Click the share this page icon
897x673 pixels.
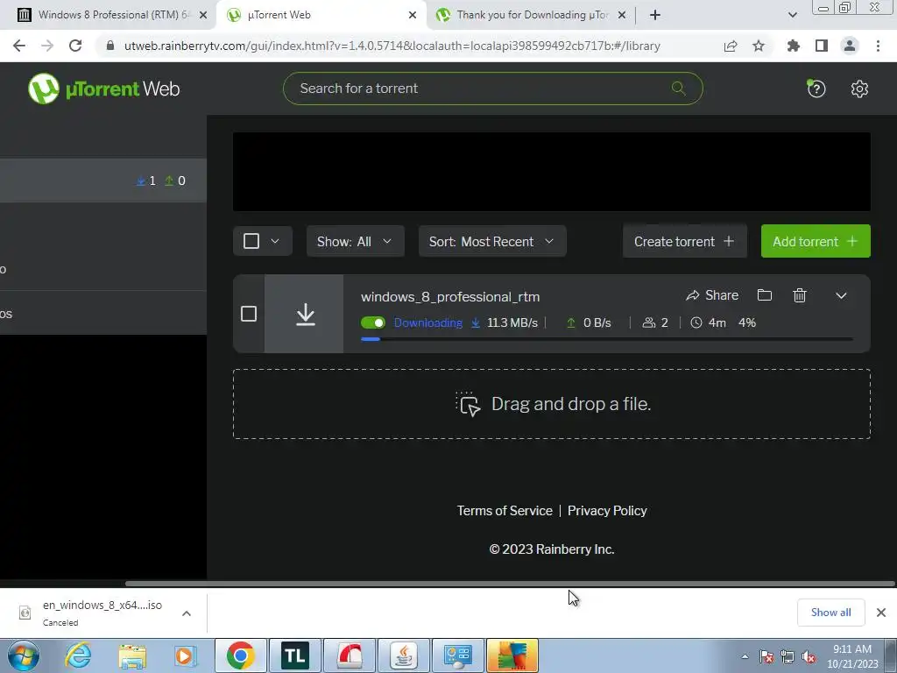[731, 46]
